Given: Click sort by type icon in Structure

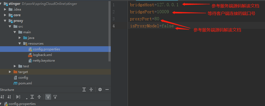Looking at the screenshot, I should tap(9, 97).
